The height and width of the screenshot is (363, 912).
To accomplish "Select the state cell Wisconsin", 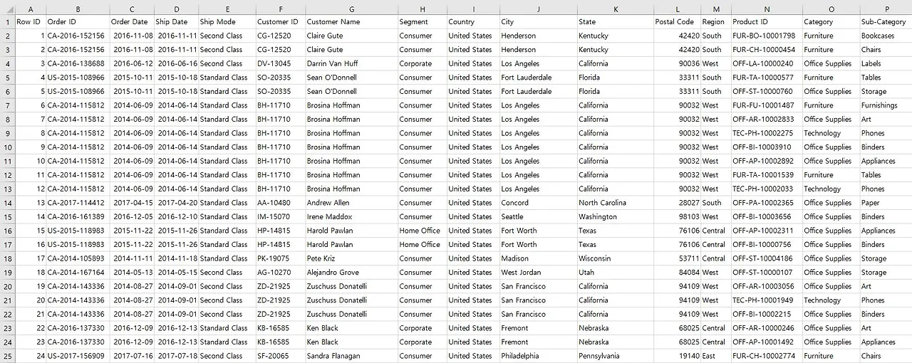I will tap(616, 258).
